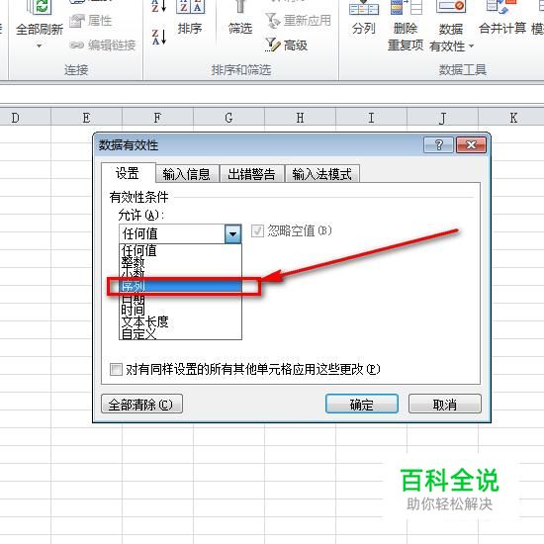Sort ascending with the A-Z icon
The height and width of the screenshot is (544, 544).
159,6
